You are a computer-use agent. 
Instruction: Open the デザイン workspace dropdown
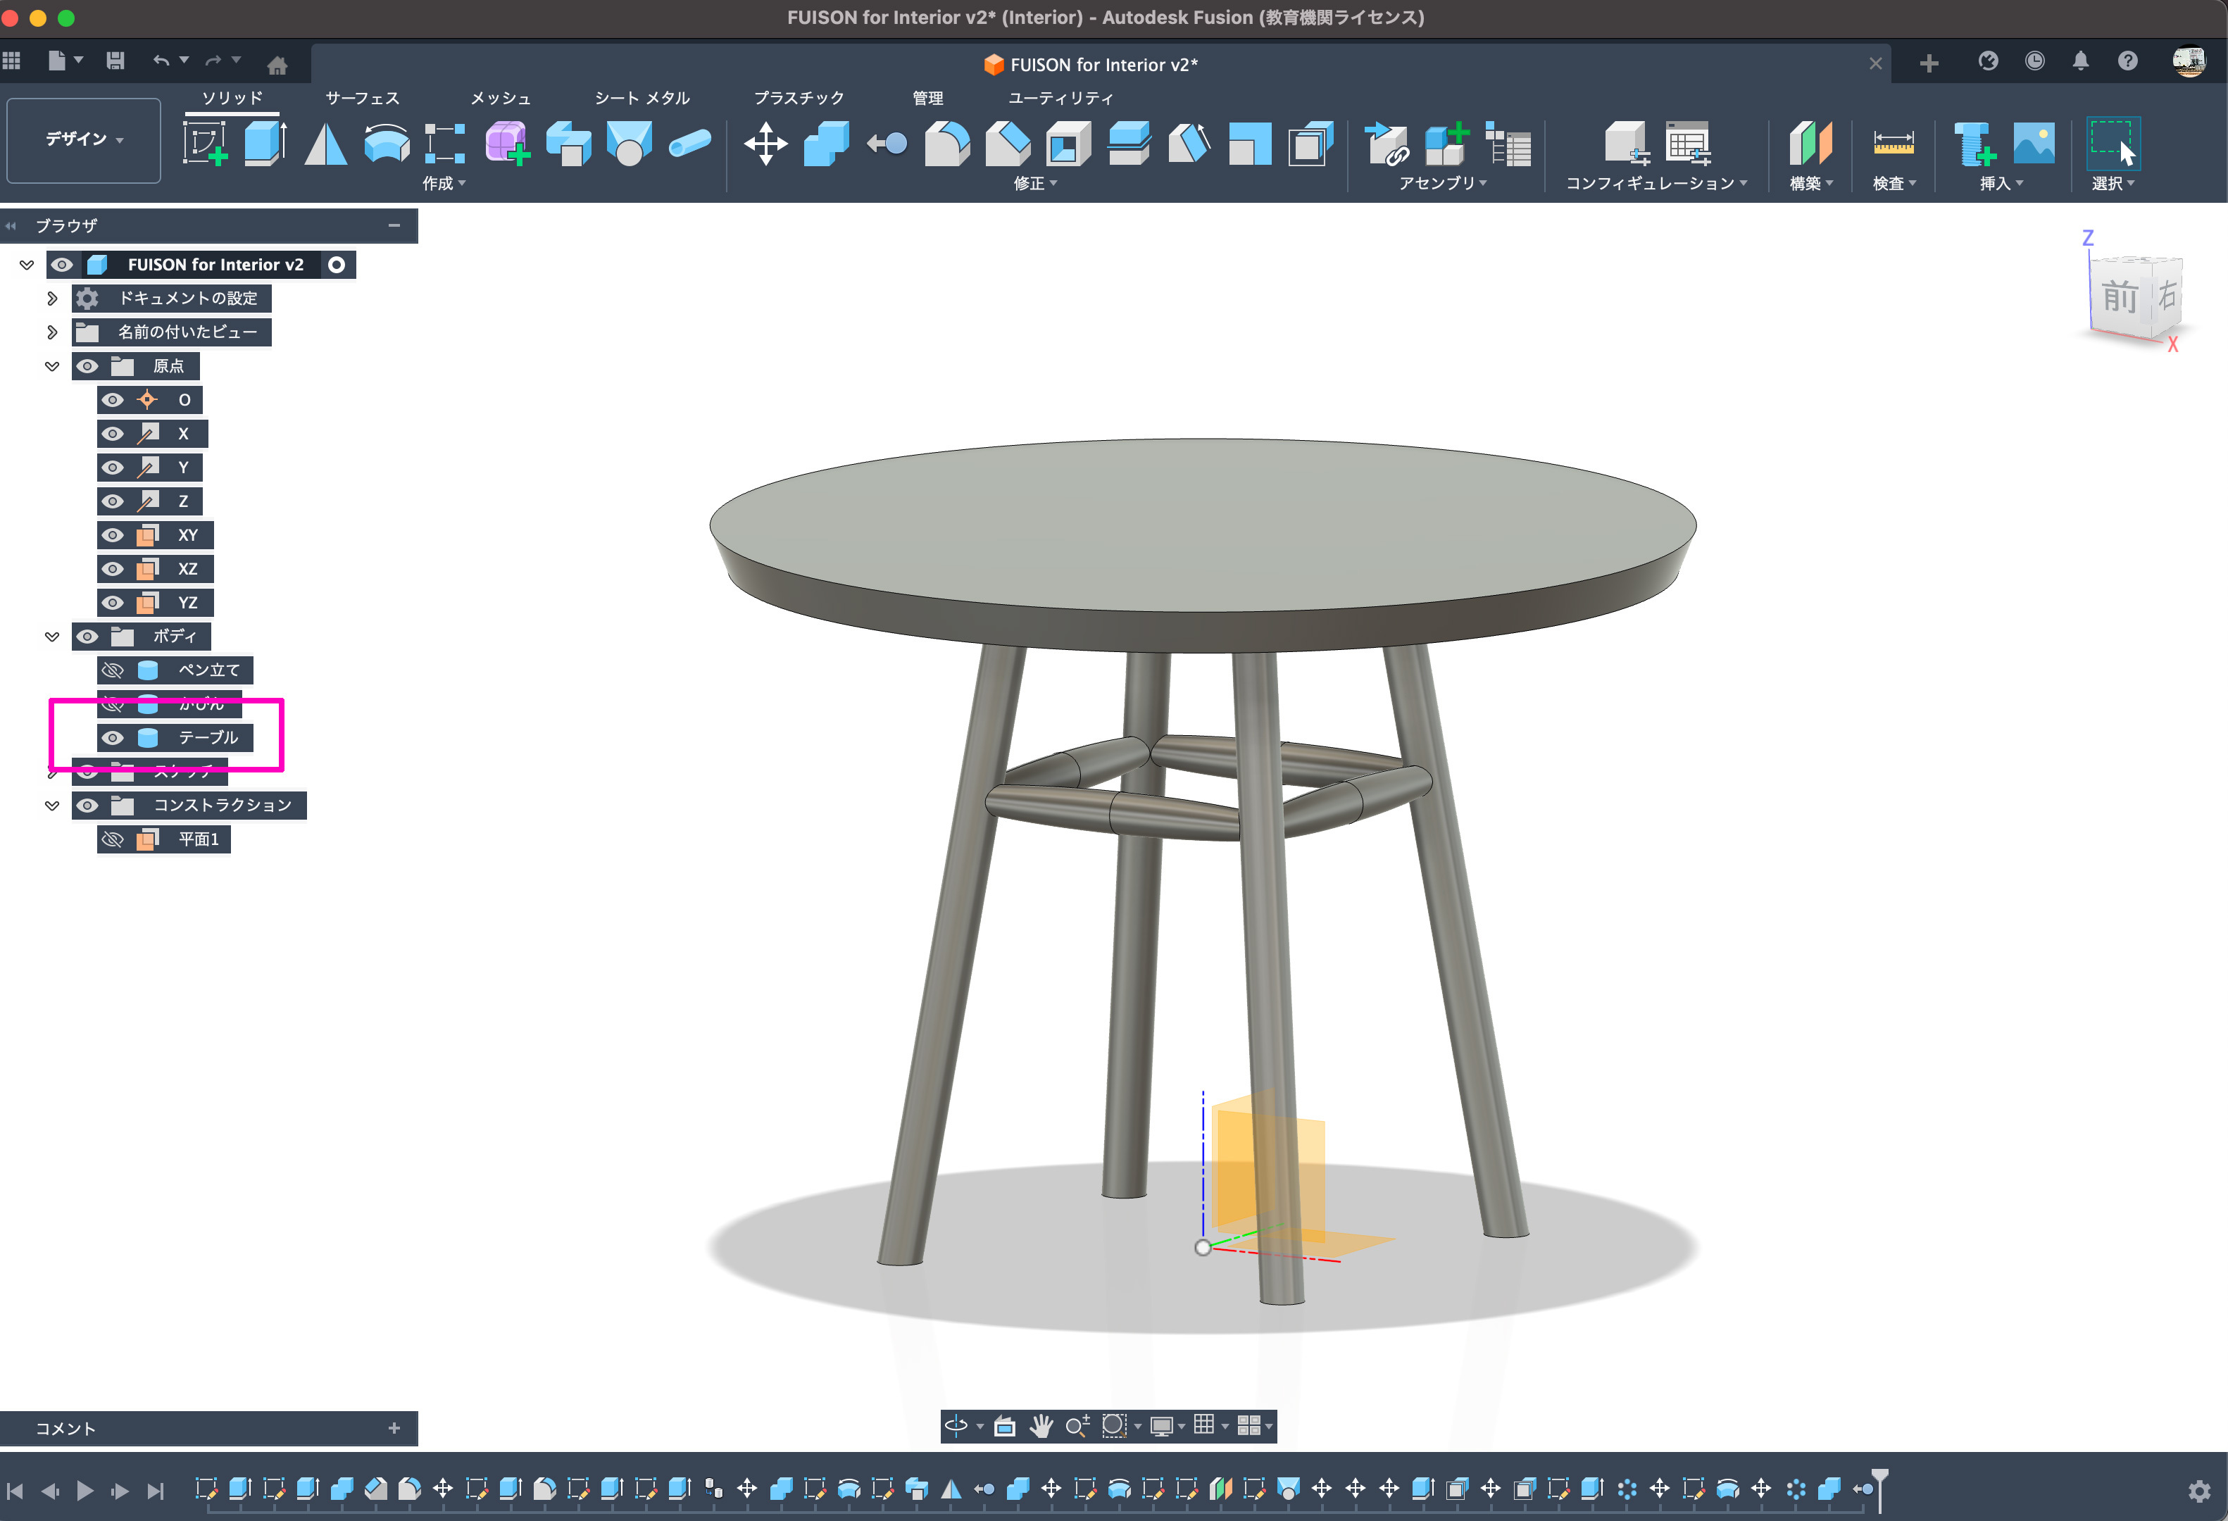83,140
